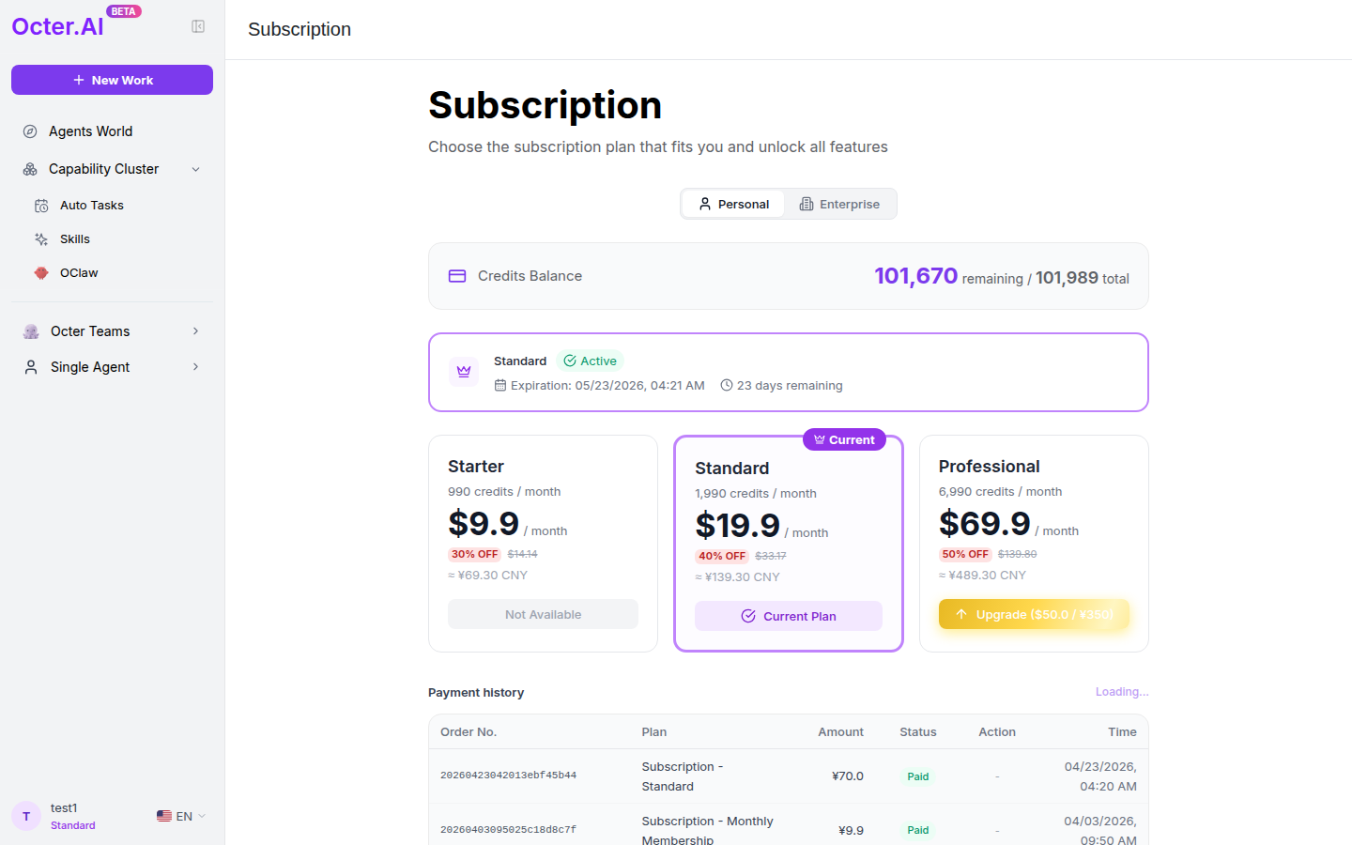This screenshot has width=1352, height=845.
Task: Click the credit card Credits Balance icon
Action: click(x=457, y=276)
